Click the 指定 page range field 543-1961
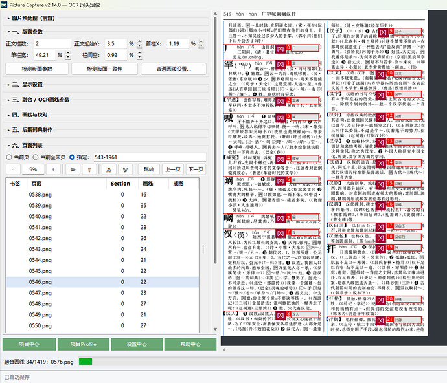The height and width of the screenshot is (383, 447). coord(150,157)
